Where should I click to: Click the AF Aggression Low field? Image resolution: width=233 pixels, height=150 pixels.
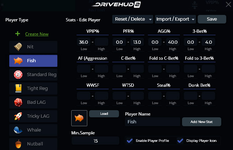pos(84,69)
